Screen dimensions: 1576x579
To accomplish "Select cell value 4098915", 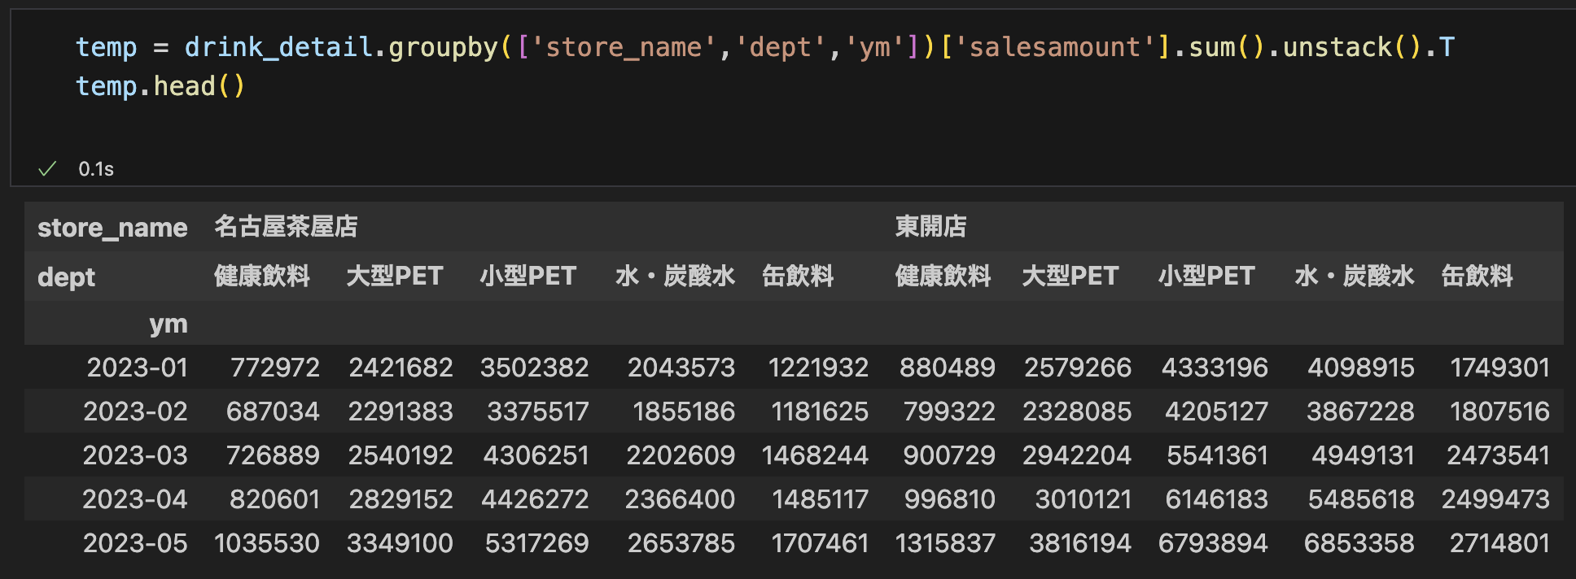I will click(x=1361, y=368).
